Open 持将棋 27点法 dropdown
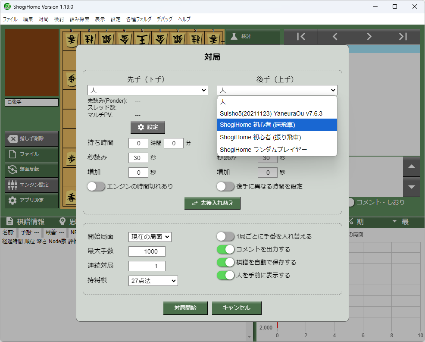Image resolution: width=425 pixels, height=342 pixels. click(x=153, y=281)
